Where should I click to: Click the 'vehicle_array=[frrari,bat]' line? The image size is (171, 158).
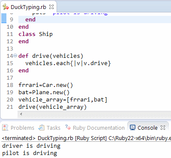(x=63, y=100)
